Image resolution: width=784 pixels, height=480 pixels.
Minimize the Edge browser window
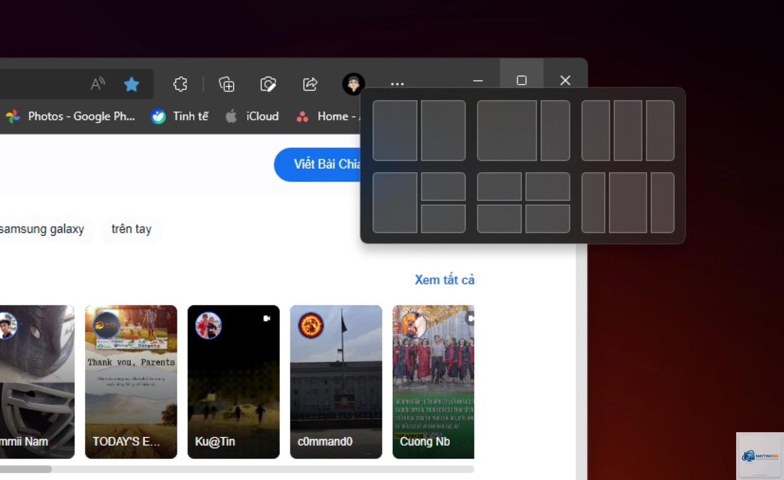pos(478,81)
